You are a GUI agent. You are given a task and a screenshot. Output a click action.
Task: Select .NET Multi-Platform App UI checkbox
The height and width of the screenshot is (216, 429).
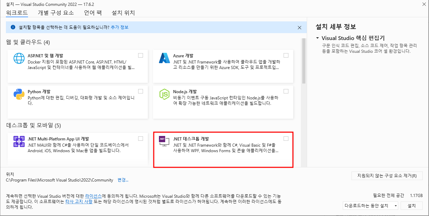pyautogui.click(x=141, y=138)
